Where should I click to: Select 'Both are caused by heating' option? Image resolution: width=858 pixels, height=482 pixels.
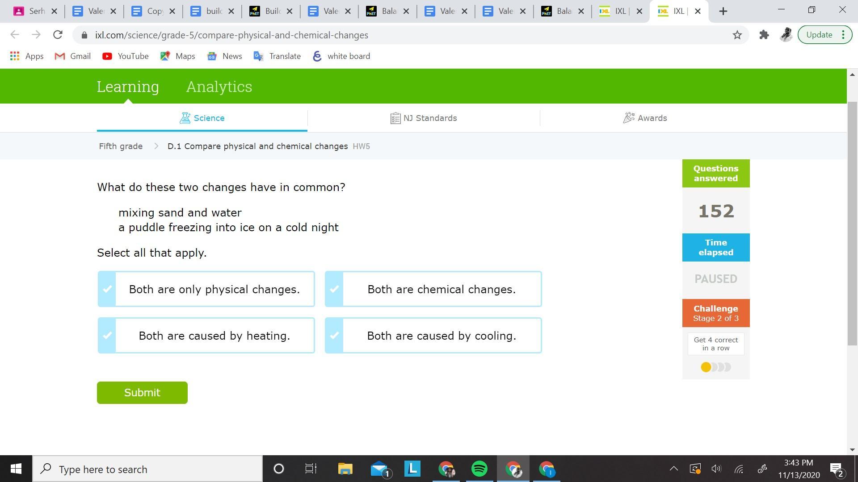pos(206,336)
